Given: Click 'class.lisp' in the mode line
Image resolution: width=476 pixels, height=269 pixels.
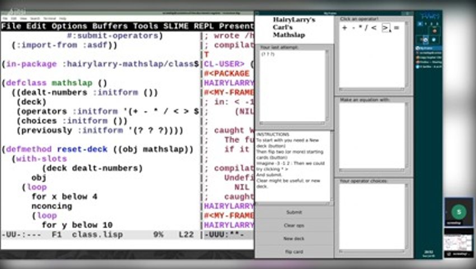Looking at the screenshot, I should pos(97,235).
